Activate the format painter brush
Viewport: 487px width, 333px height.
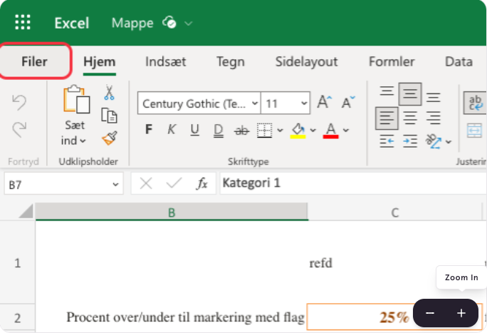[110, 138]
